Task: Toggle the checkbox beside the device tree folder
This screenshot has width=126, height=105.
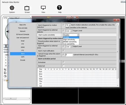Action: tap(4, 80)
